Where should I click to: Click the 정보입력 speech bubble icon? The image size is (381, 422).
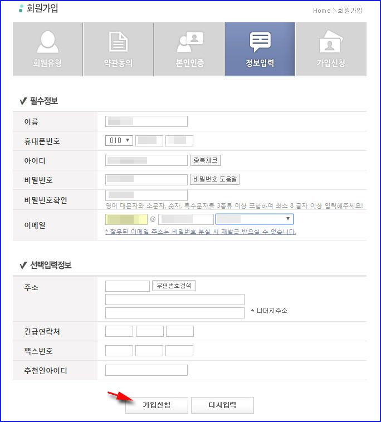pyautogui.click(x=260, y=42)
